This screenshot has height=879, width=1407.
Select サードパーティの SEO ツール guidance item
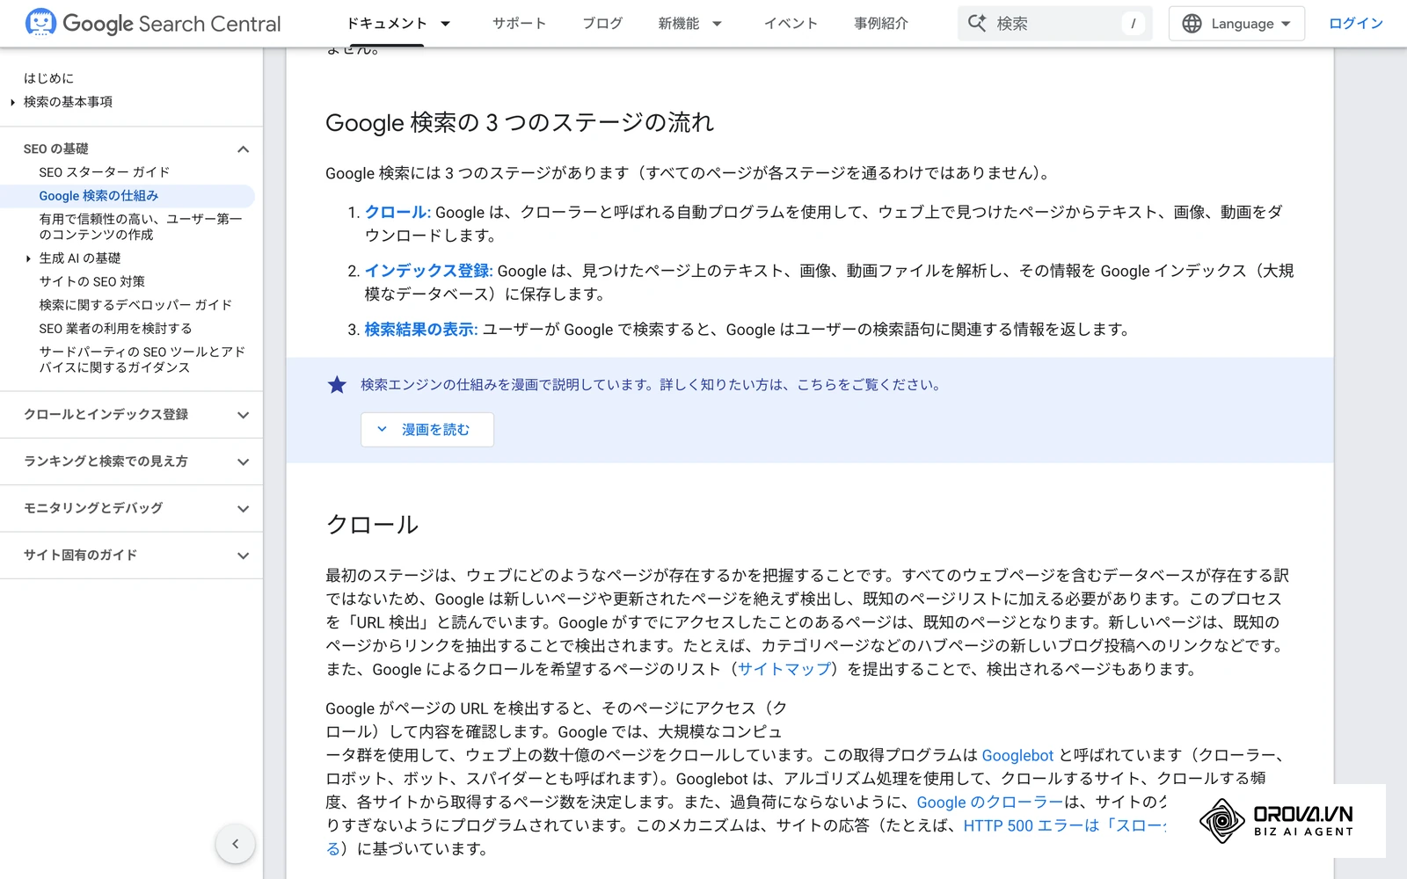pyautogui.click(x=142, y=360)
